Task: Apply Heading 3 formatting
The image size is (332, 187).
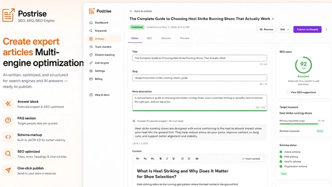Action: tap(152, 159)
